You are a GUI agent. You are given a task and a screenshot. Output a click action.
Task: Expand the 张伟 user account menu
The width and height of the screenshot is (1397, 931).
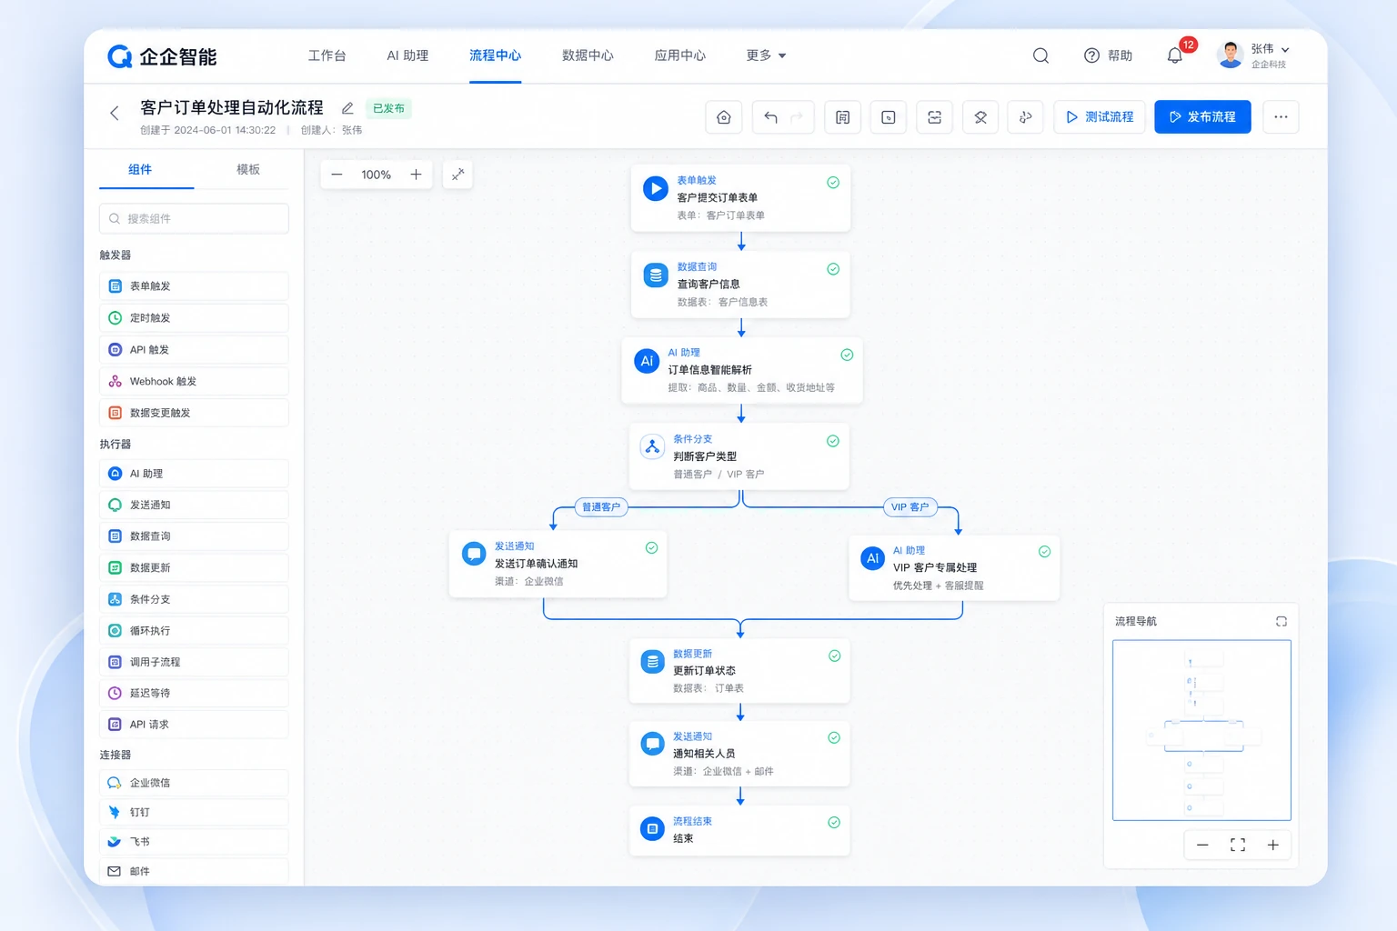pos(1254,55)
